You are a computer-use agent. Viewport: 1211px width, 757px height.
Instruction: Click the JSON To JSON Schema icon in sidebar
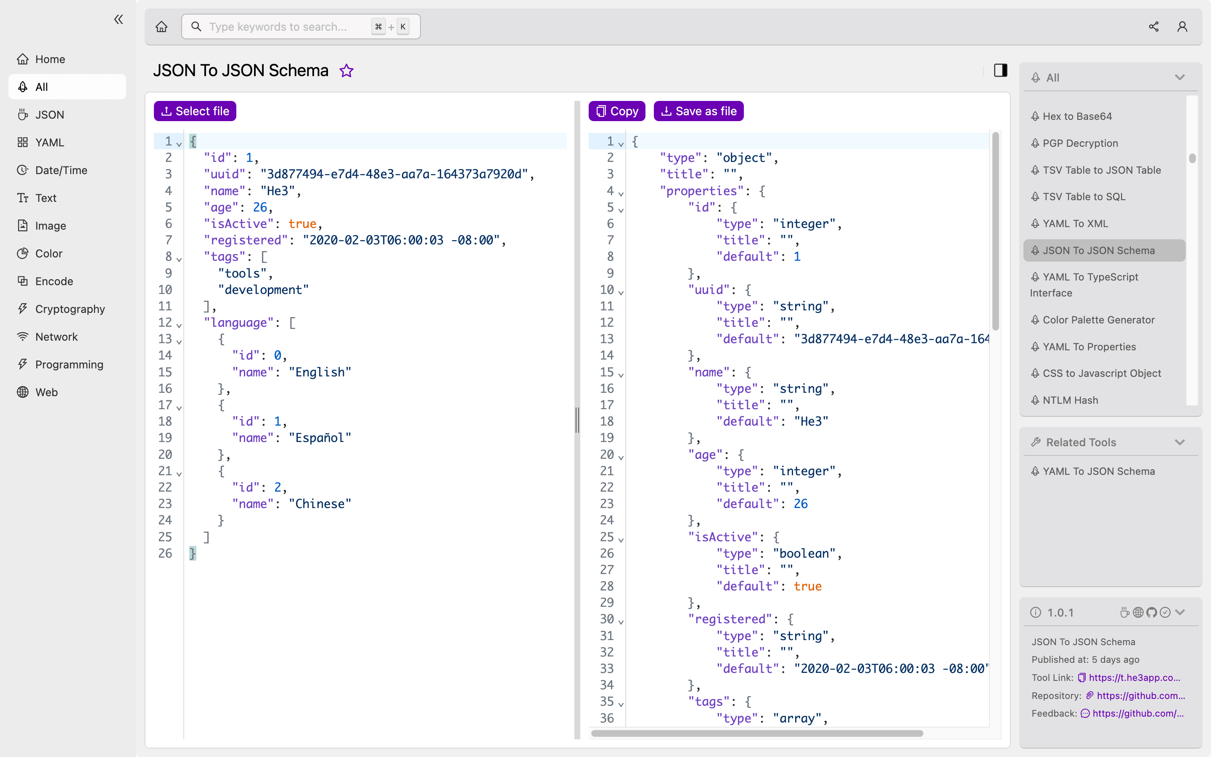tap(1036, 250)
